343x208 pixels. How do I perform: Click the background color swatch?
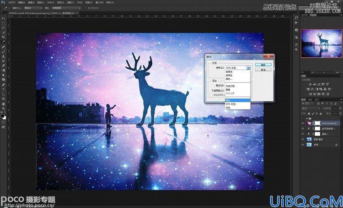[x=5, y=118]
